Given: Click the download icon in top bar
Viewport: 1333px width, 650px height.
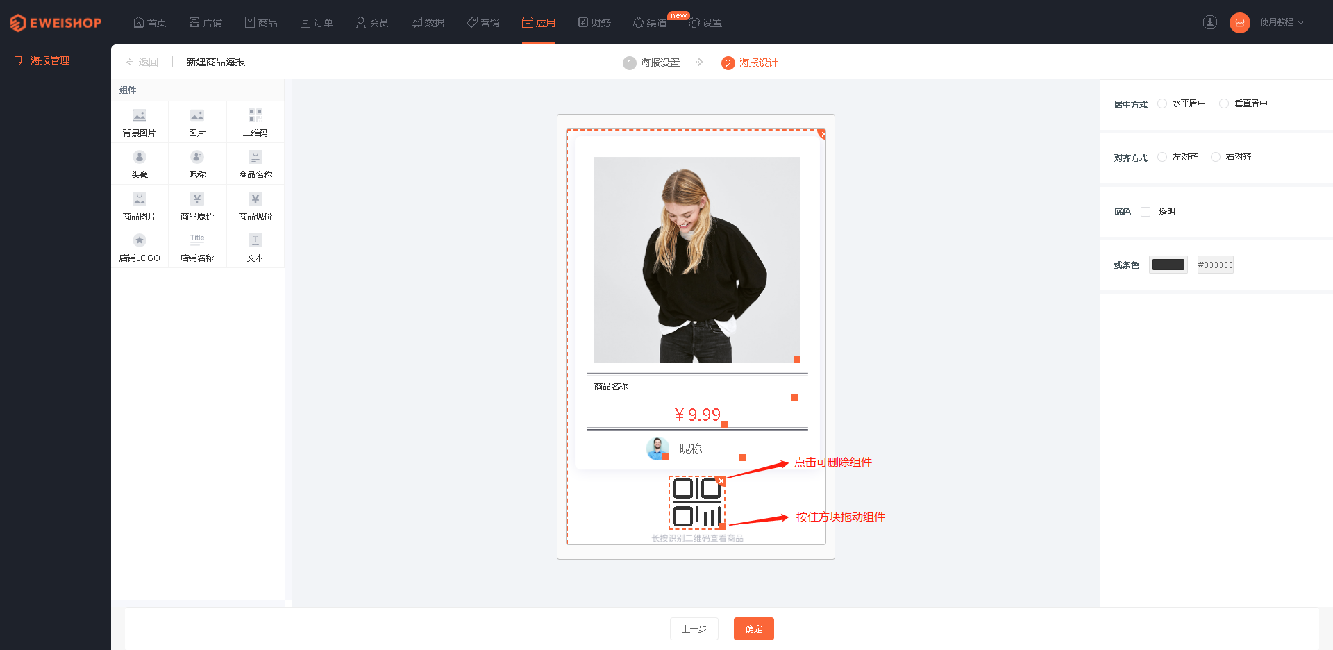Looking at the screenshot, I should [1210, 22].
